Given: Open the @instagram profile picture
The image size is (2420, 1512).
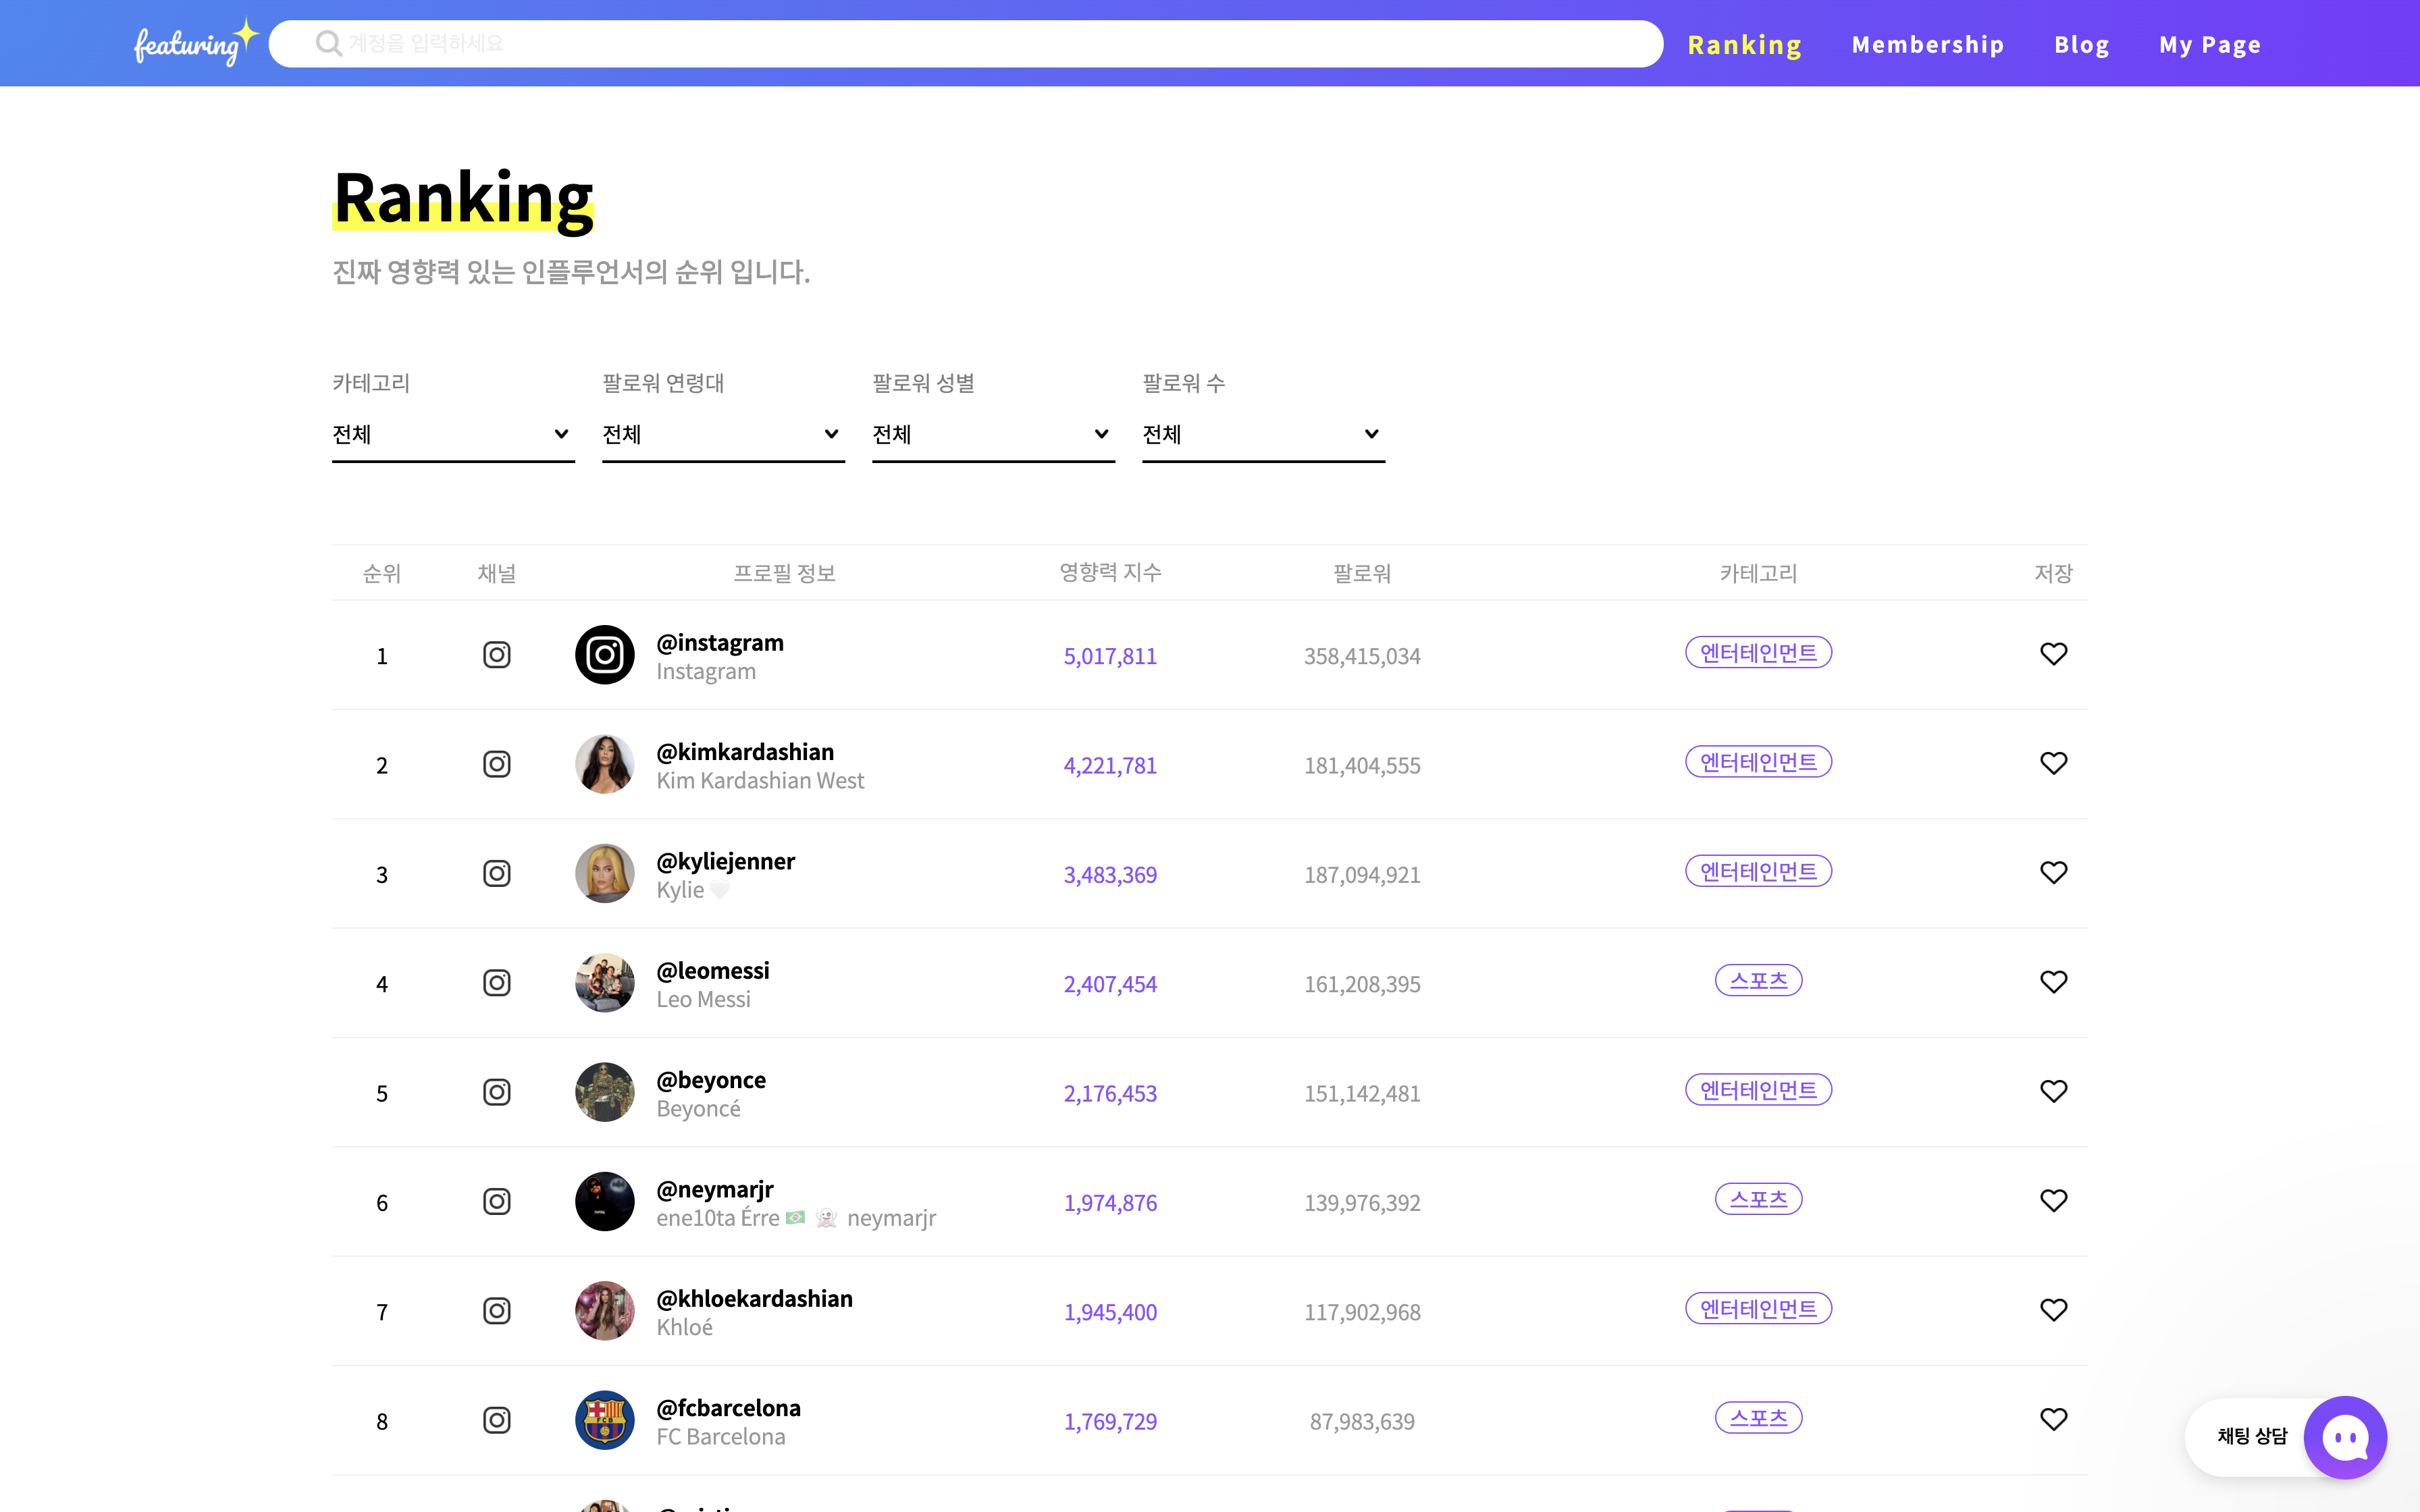Looking at the screenshot, I should click(605, 655).
